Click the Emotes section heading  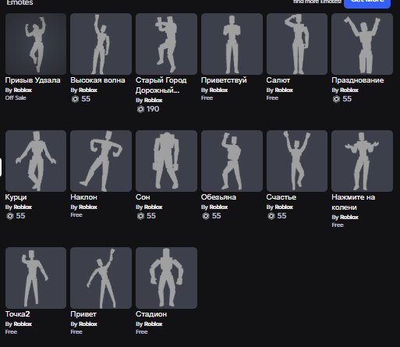[19, 2]
